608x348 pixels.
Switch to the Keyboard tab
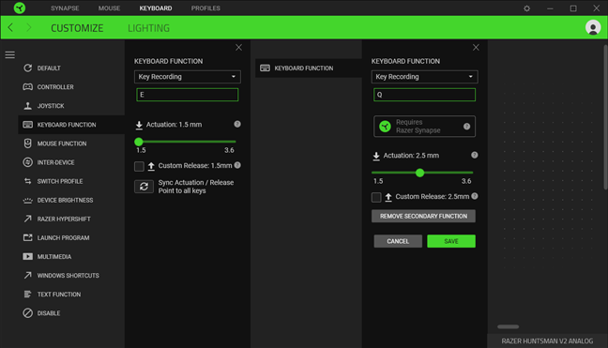click(x=156, y=8)
